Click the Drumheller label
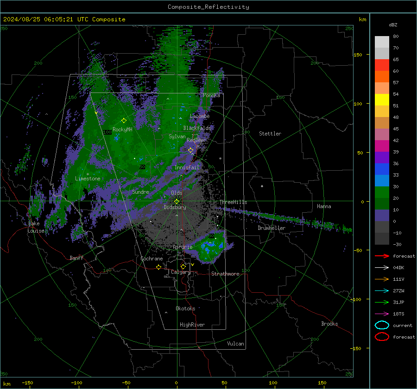The width and height of the screenshot is (417, 389). coord(272,228)
